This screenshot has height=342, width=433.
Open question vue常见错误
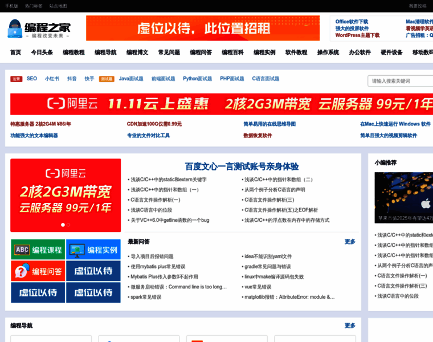tap(258, 287)
